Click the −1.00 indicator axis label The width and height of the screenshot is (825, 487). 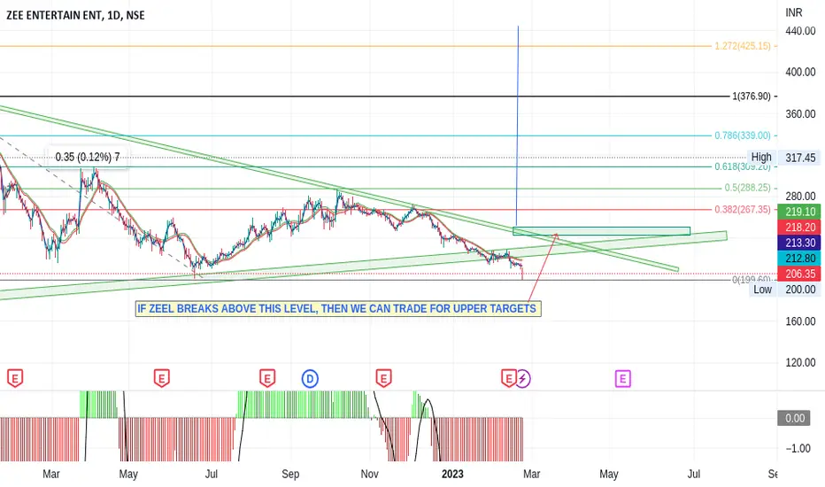coord(798,449)
